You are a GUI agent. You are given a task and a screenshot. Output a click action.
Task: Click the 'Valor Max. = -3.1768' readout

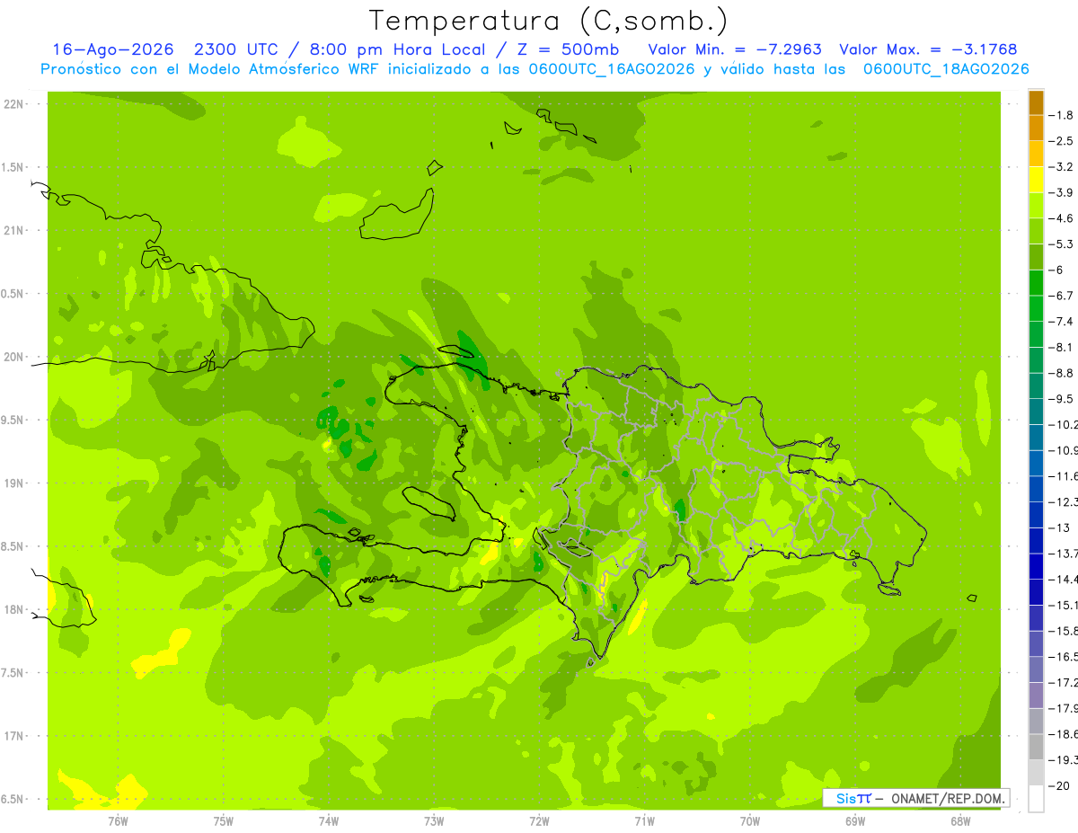[x=928, y=49]
